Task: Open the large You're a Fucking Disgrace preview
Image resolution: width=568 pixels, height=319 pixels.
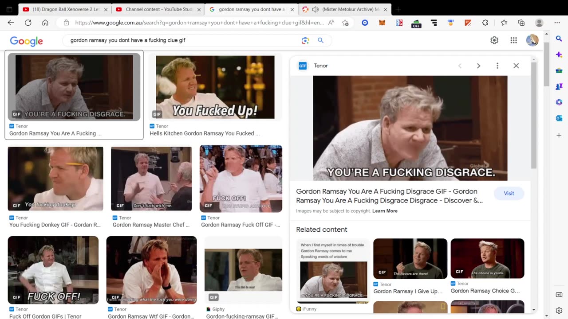Action: point(410,128)
